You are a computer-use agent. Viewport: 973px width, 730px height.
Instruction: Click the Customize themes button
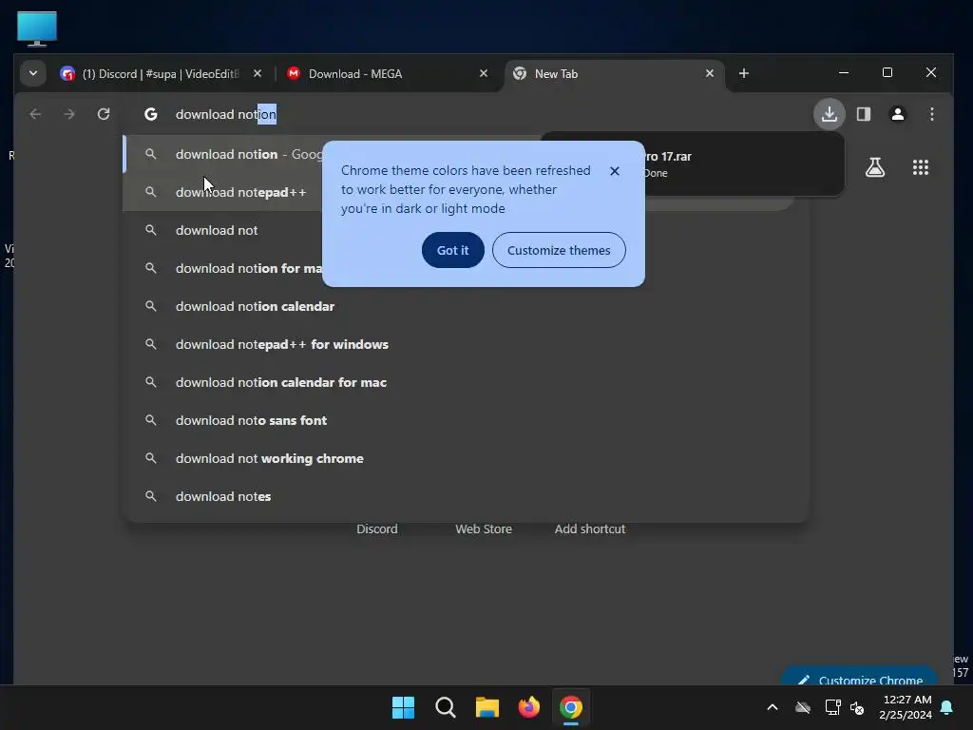pyautogui.click(x=559, y=250)
